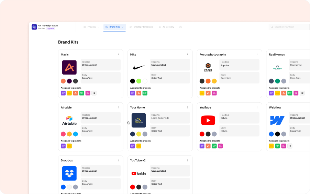Click the YouTube play button logo

click(208, 120)
